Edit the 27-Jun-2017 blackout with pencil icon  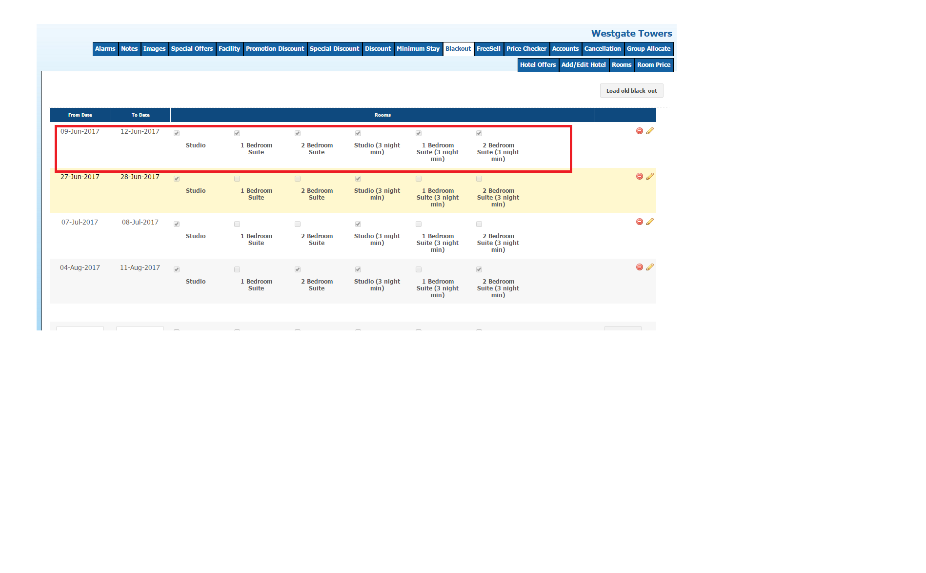point(650,176)
